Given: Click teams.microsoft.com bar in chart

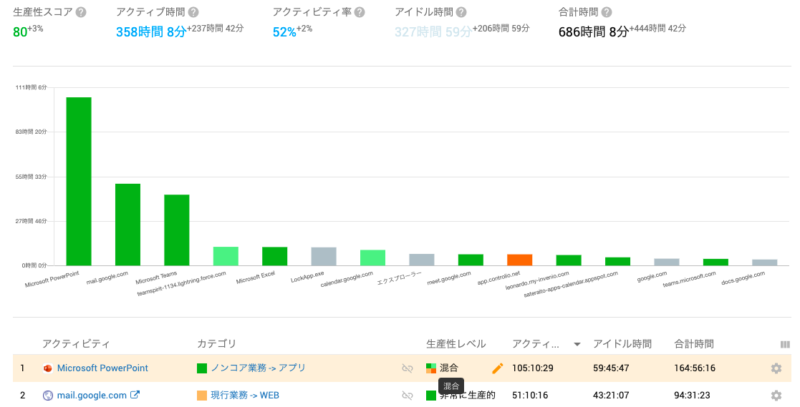Looking at the screenshot, I should [715, 263].
